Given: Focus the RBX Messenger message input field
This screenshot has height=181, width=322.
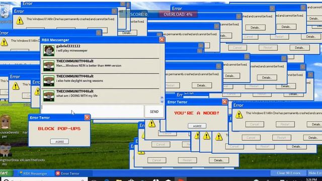Looking at the screenshot, I should [93, 111].
